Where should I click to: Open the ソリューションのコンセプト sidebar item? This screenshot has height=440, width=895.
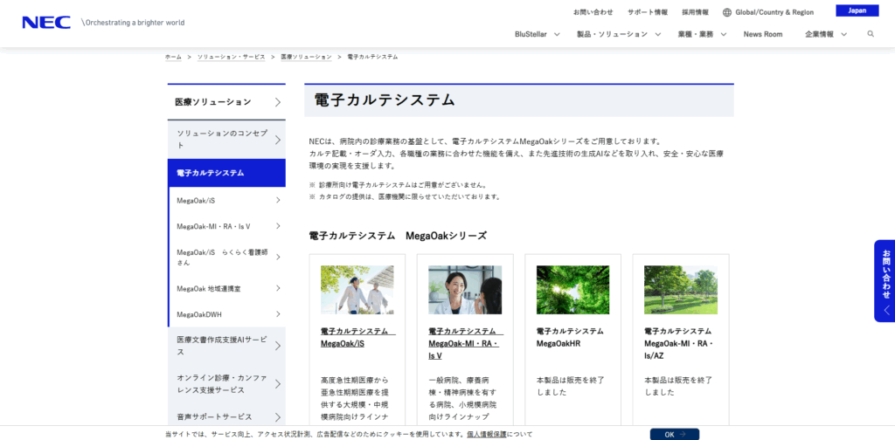[226, 140]
